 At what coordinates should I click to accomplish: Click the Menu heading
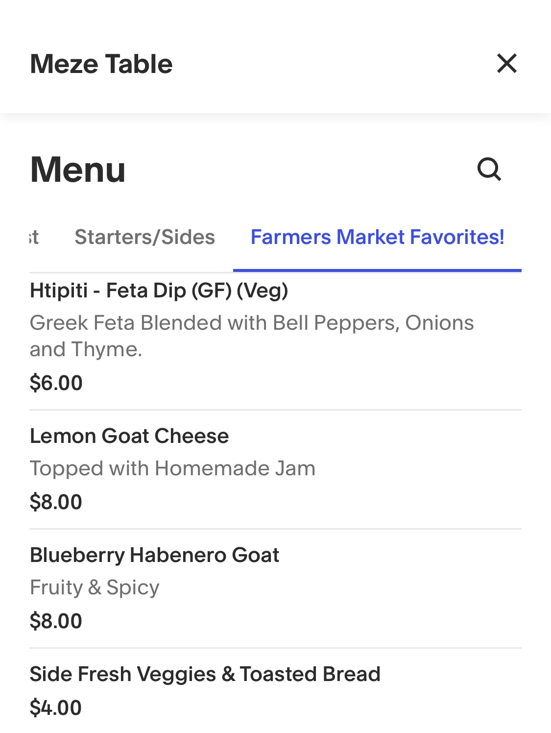point(78,170)
